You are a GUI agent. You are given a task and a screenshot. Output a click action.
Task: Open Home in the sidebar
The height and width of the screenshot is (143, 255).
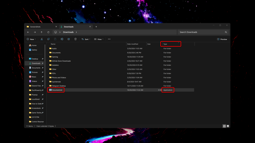point(34,45)
